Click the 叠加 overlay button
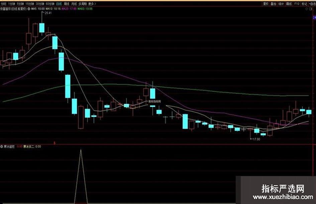The height and width of the screenshot is (204, 316). click(273, 4)
